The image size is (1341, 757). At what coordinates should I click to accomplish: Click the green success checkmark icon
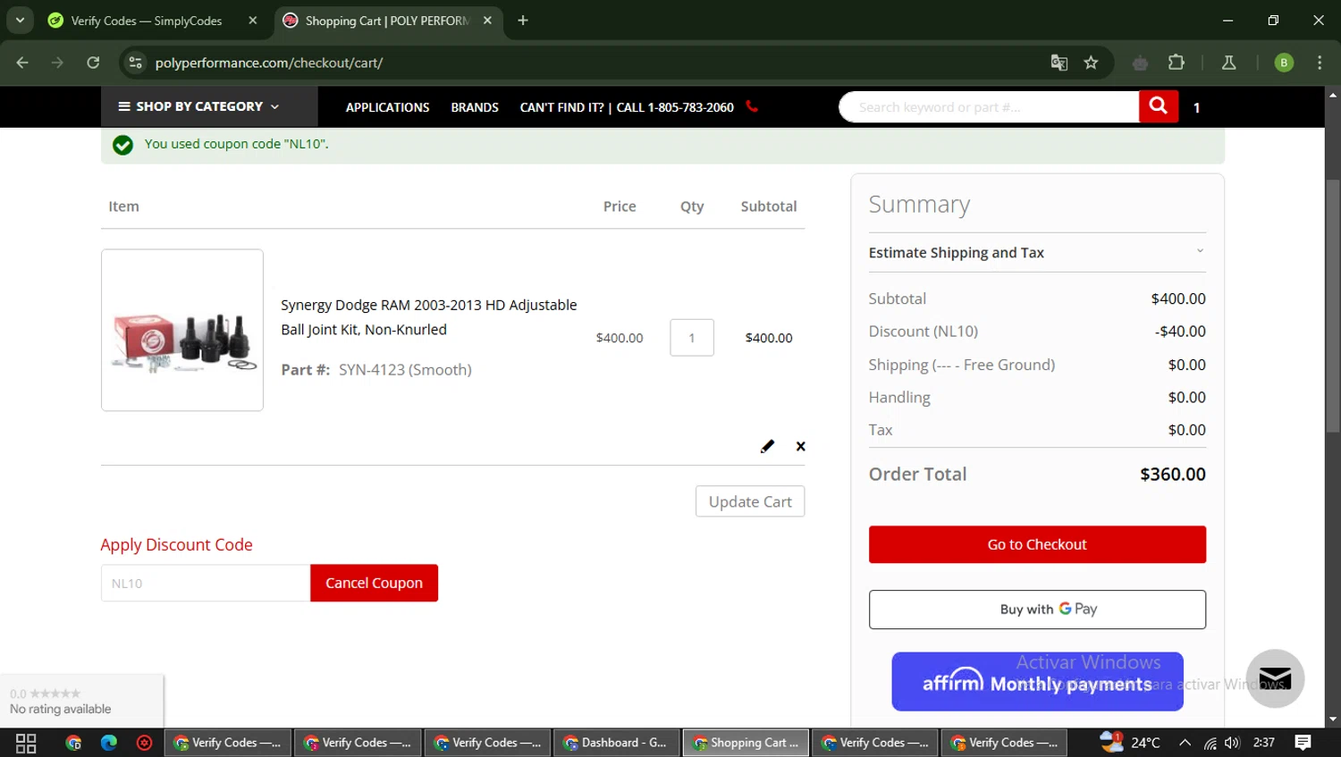[x=122, y=145]
